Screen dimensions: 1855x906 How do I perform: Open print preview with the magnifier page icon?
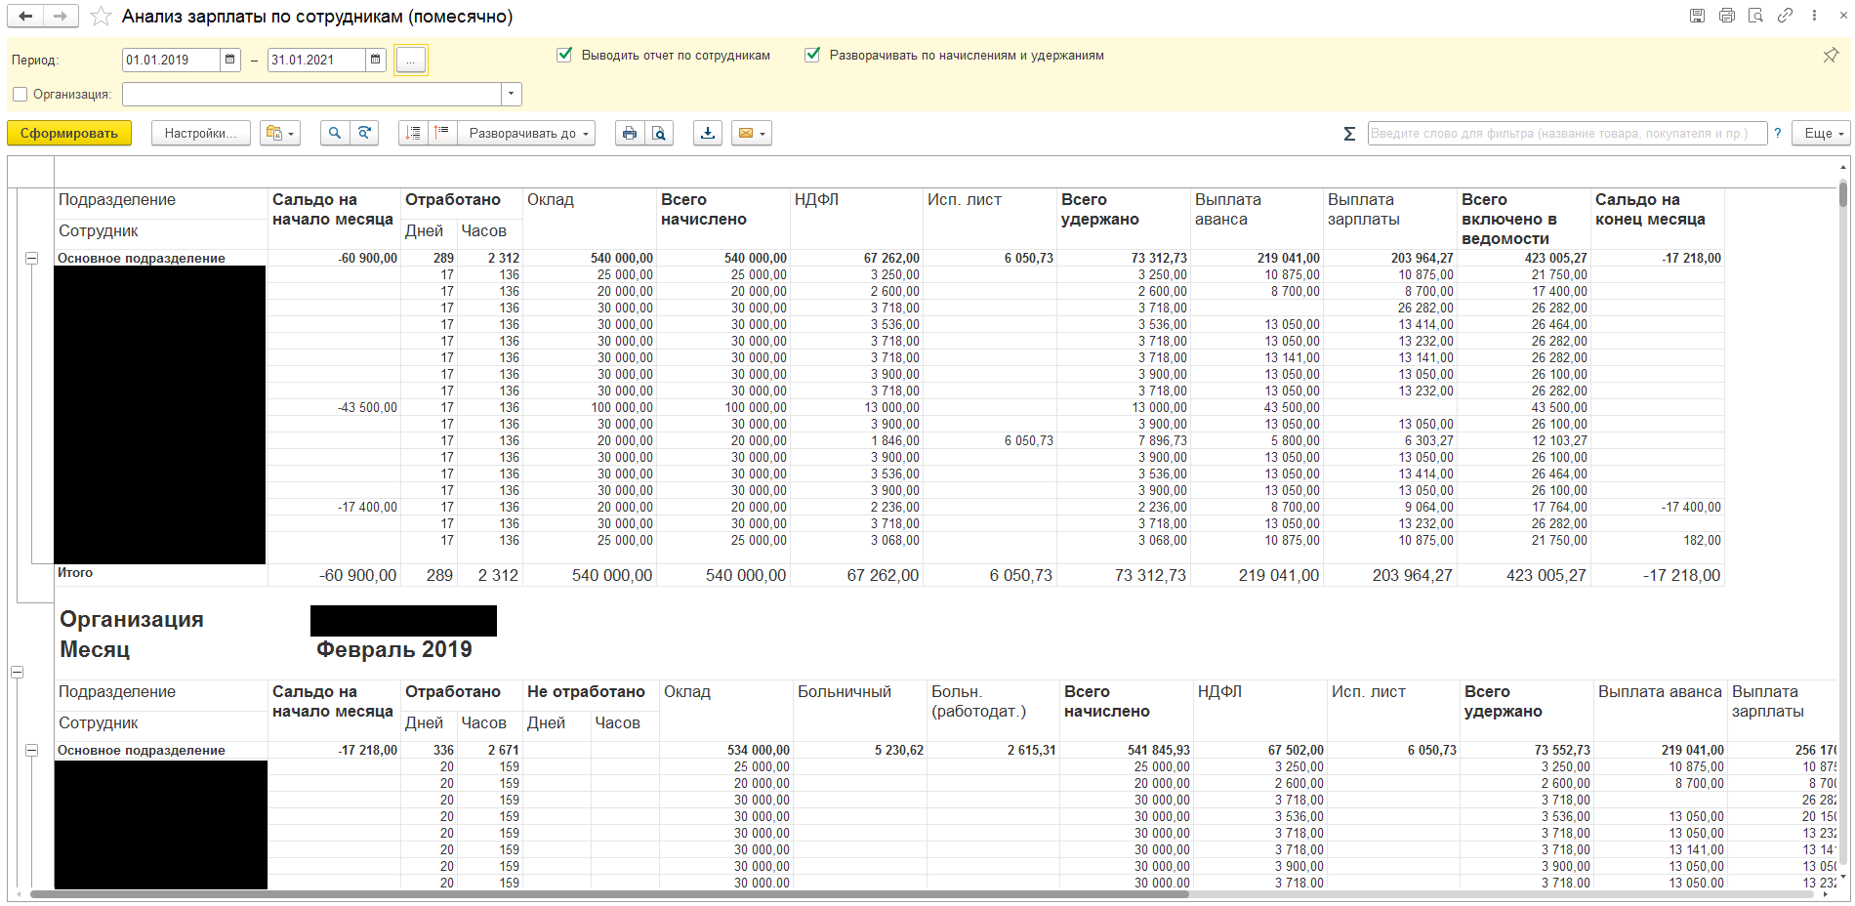[x=659, y=134]
